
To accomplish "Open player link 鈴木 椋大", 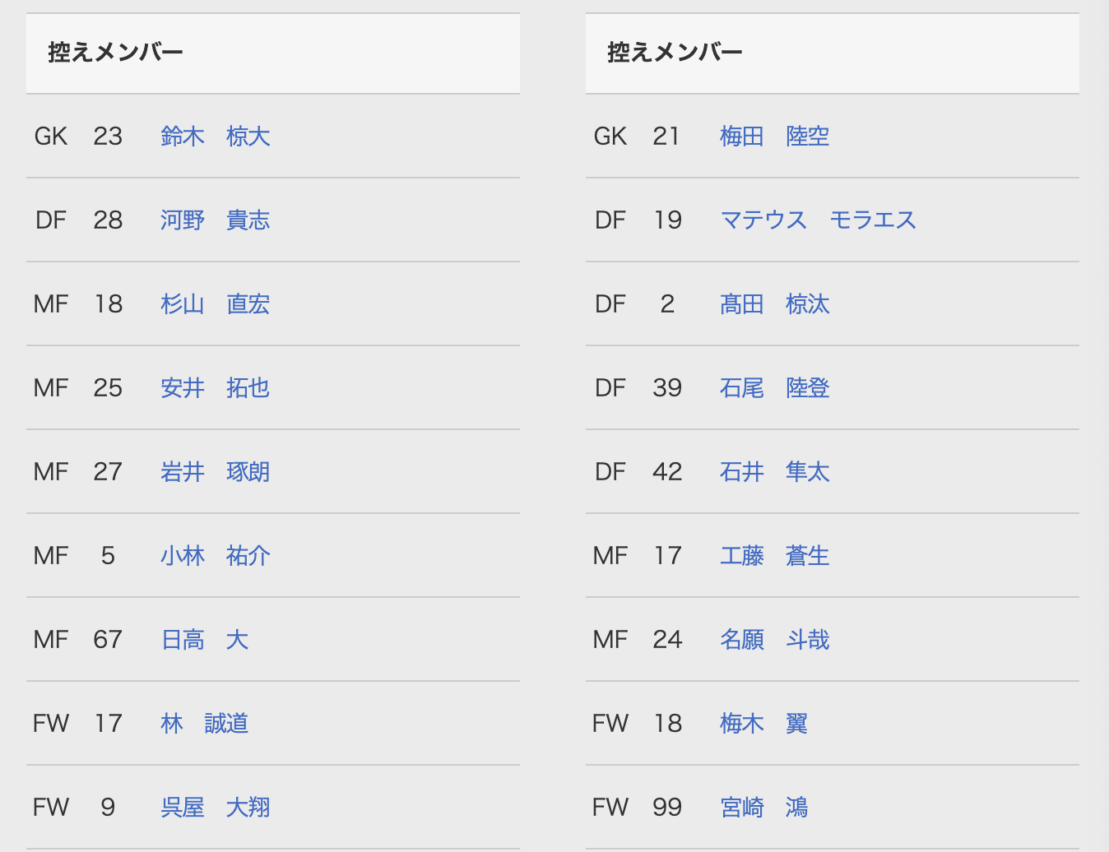I will (x=216, y=137).
